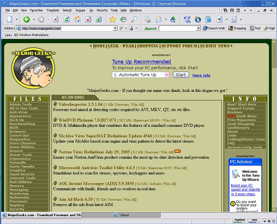277x224 pixels.
Task: Tile windows horizontally icon
Action: [232, 10]
